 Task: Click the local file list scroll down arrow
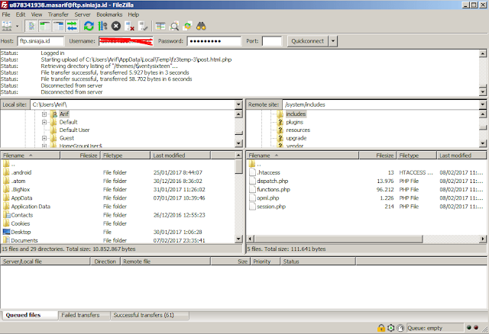point(238,239)
